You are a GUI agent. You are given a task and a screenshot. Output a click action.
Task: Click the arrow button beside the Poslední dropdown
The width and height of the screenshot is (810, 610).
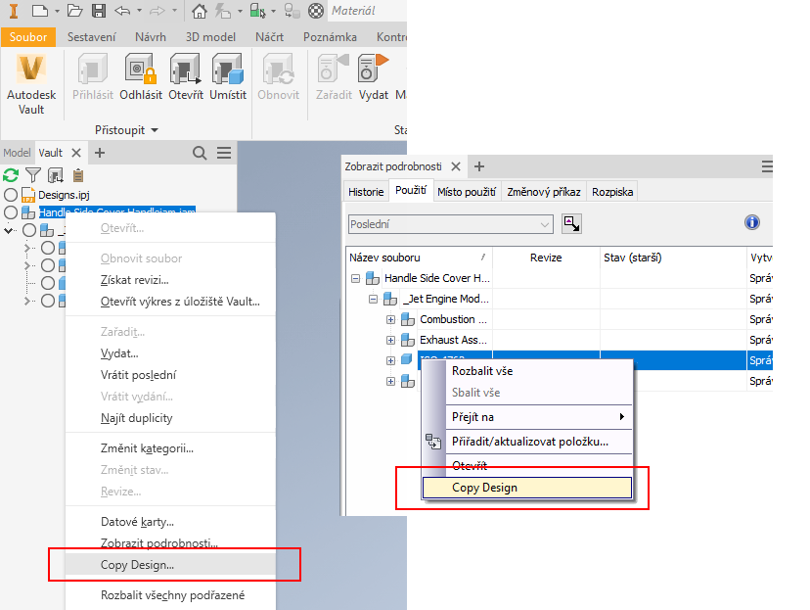572,224
